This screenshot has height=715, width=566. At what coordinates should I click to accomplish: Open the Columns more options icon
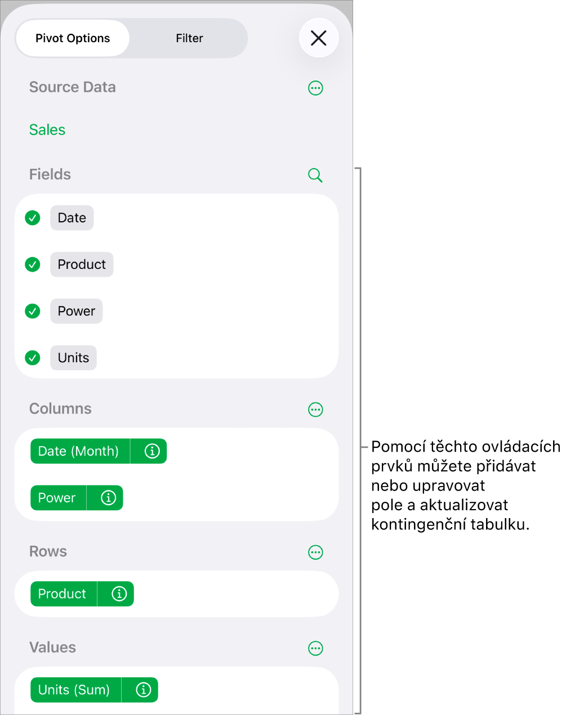tap(315, 410)
